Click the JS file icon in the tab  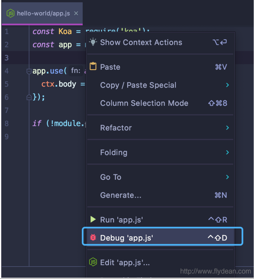click(x=10, y=13)
